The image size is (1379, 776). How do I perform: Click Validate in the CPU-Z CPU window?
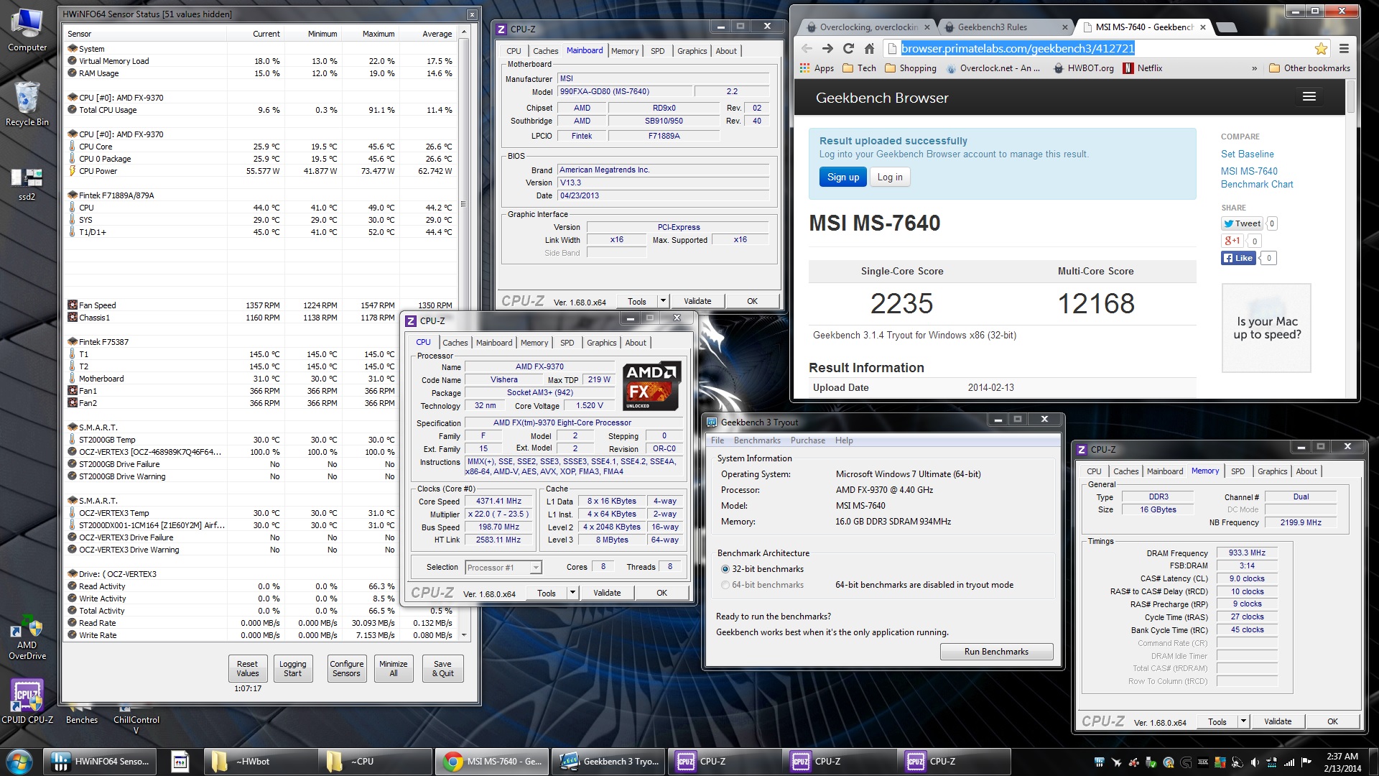pyautogui.click(x=607, y=593)
